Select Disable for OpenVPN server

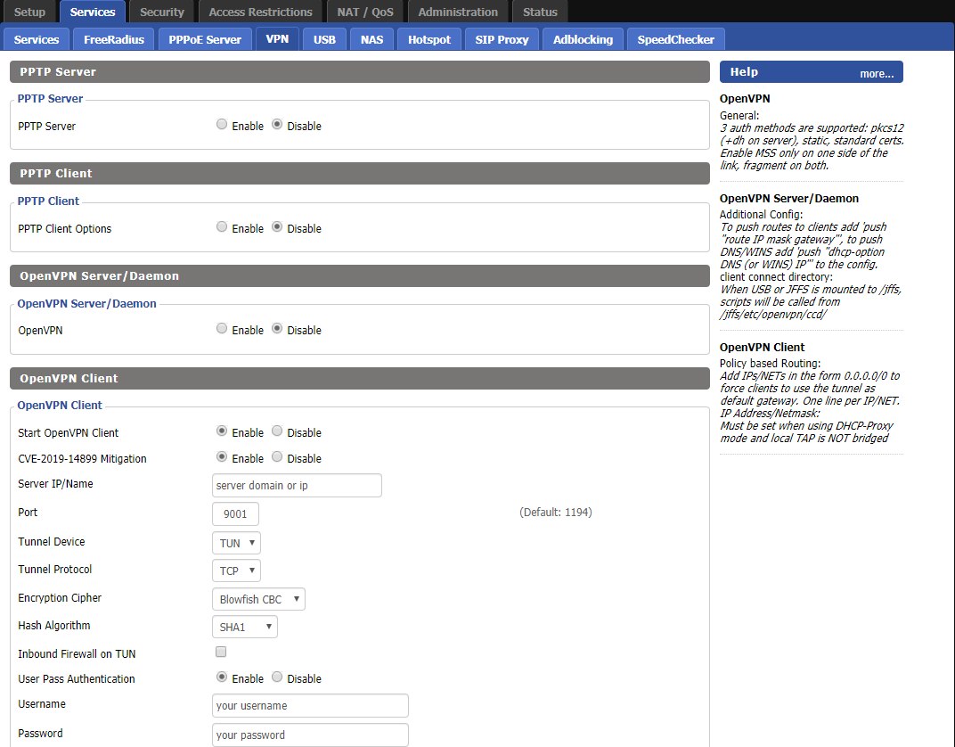[x=277, y=328]
